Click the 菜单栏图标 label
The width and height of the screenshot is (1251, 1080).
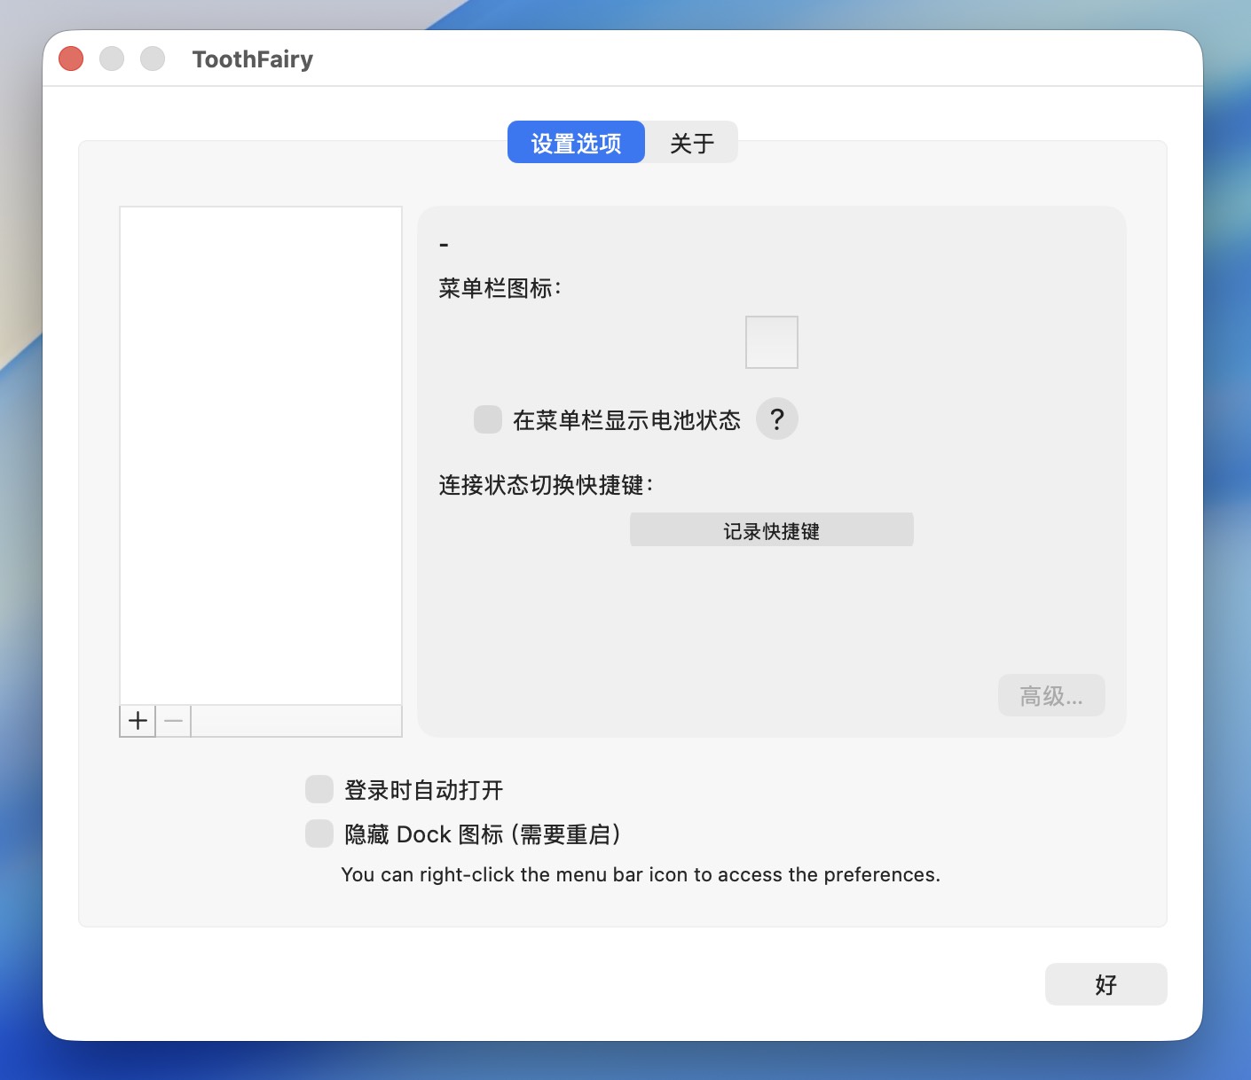pos(500,288)
